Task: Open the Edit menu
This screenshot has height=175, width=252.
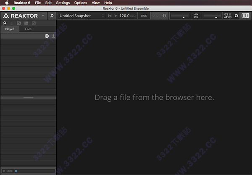Action: click(48, 3)
